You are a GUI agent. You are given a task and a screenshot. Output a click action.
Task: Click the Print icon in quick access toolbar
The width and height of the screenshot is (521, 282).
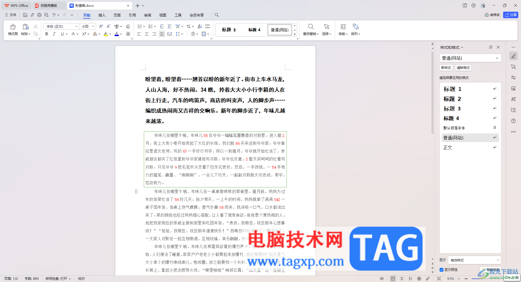click(x=39, y=15)
